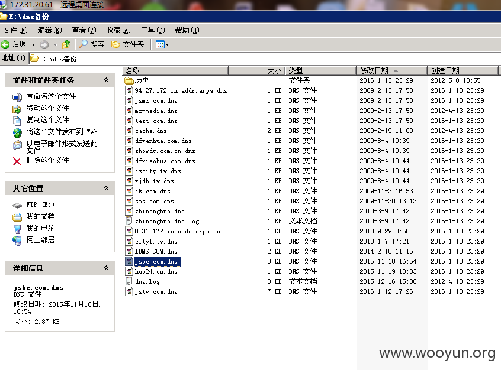Screen dimensions: 501x370
Task: Click the 搜索 search toolbar button
Action: point(92,44)
